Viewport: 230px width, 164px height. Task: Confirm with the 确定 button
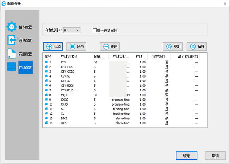pyautogui.click(x=186, y=156)
